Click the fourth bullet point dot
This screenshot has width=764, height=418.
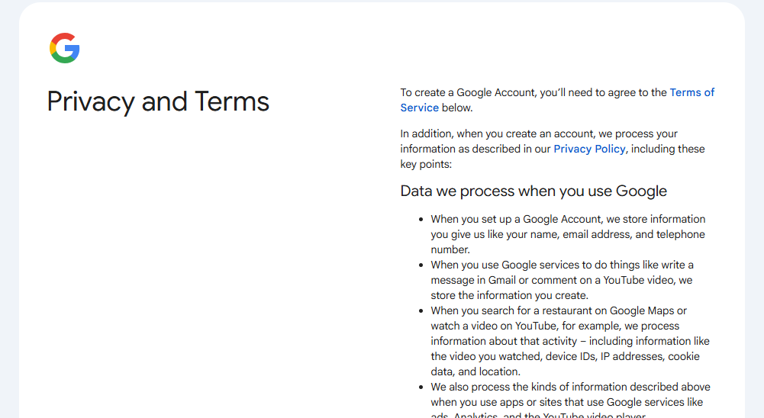tap(421, 387)
